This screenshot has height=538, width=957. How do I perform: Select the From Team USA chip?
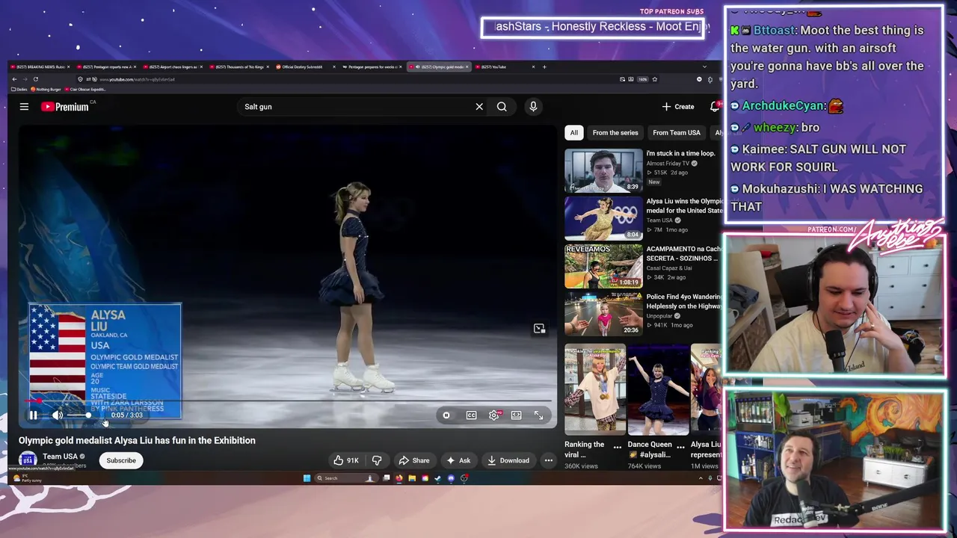pyautogui.click(x=677, y=133)
